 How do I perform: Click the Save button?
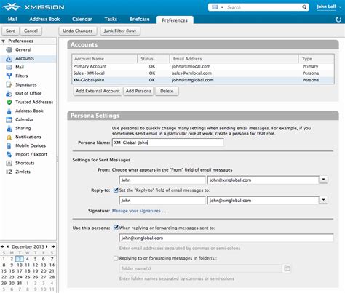pos(10,31)
